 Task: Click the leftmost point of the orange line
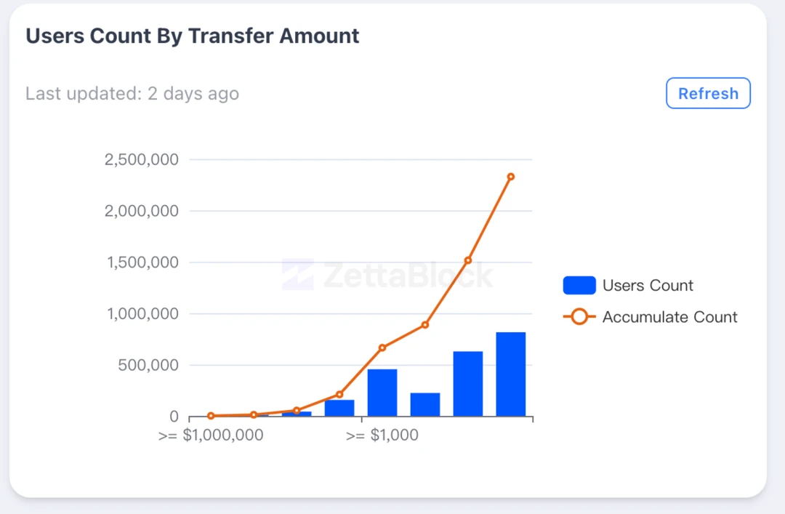pos(211,416)
